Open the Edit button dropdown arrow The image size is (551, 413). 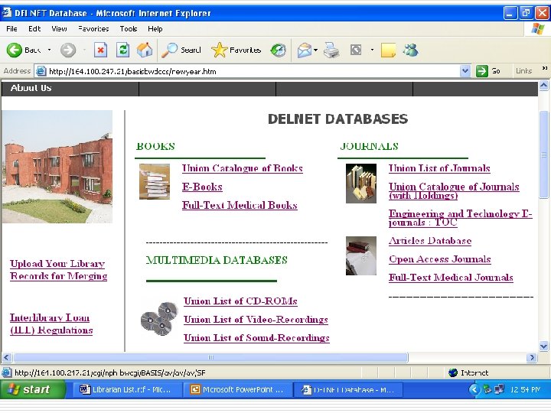372,50
